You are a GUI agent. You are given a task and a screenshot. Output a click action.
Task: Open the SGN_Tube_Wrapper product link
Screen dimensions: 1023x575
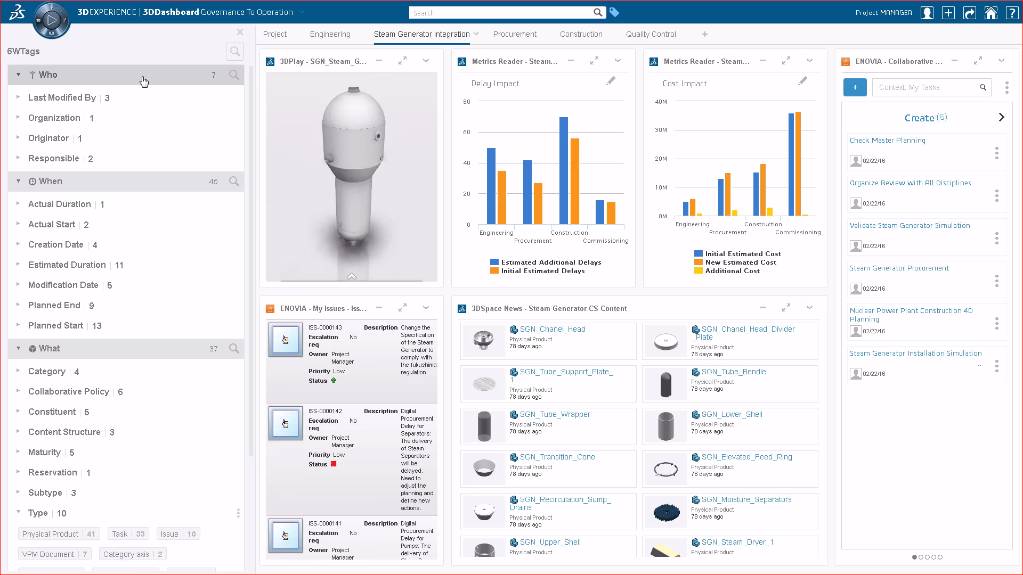tap(555, 415)
